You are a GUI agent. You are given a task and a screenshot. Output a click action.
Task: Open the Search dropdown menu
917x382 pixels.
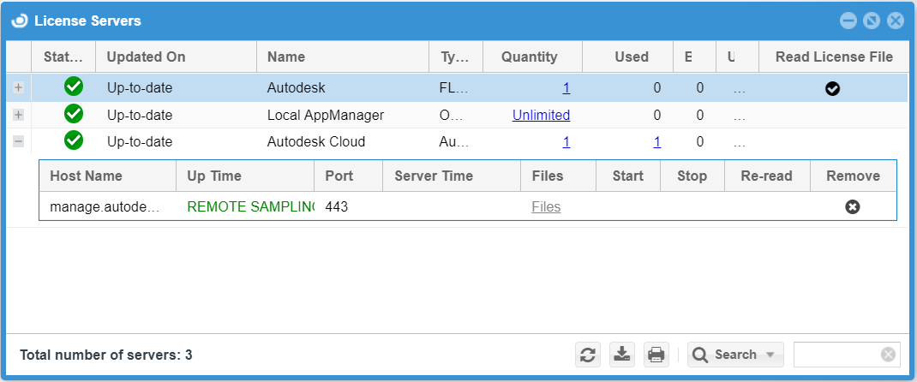coord(736,355)
